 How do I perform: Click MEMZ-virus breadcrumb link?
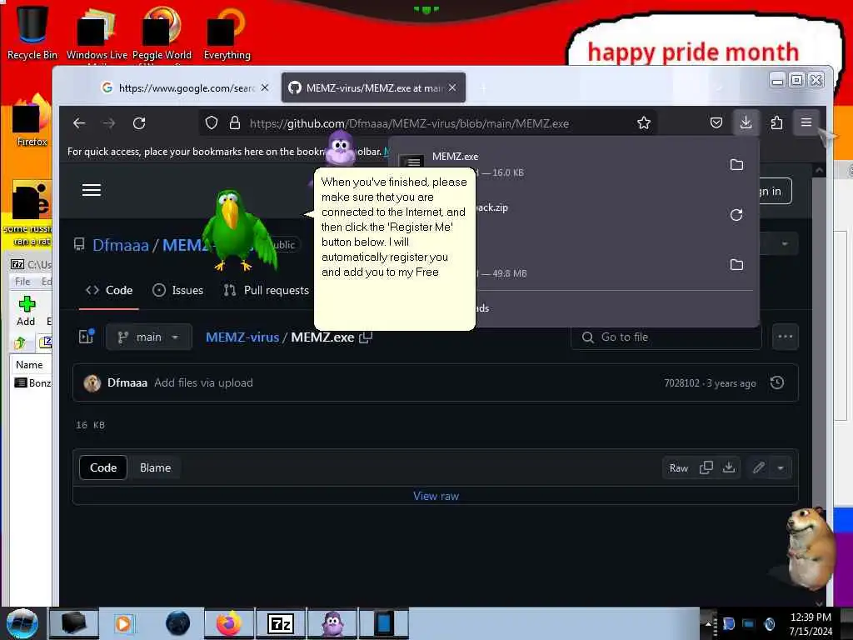coord(242,337)
